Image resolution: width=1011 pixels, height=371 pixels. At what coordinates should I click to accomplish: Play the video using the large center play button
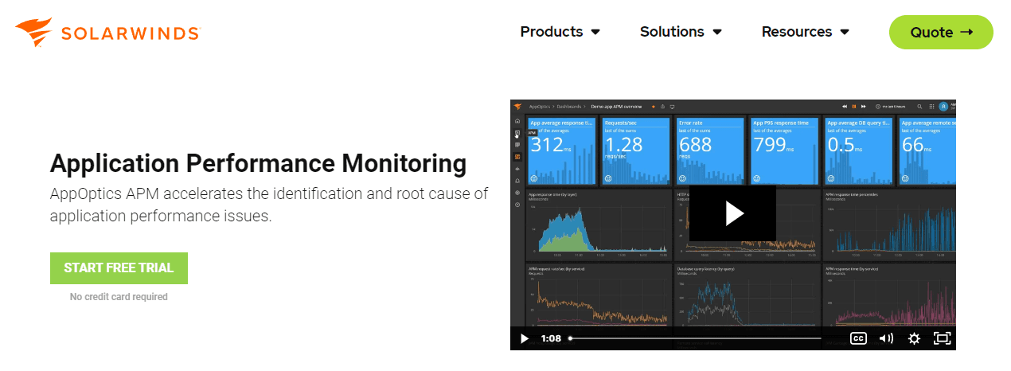pos(732,213)
